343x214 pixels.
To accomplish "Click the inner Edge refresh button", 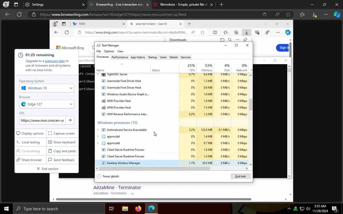I will pyautogui.click(x=67, y=32).
